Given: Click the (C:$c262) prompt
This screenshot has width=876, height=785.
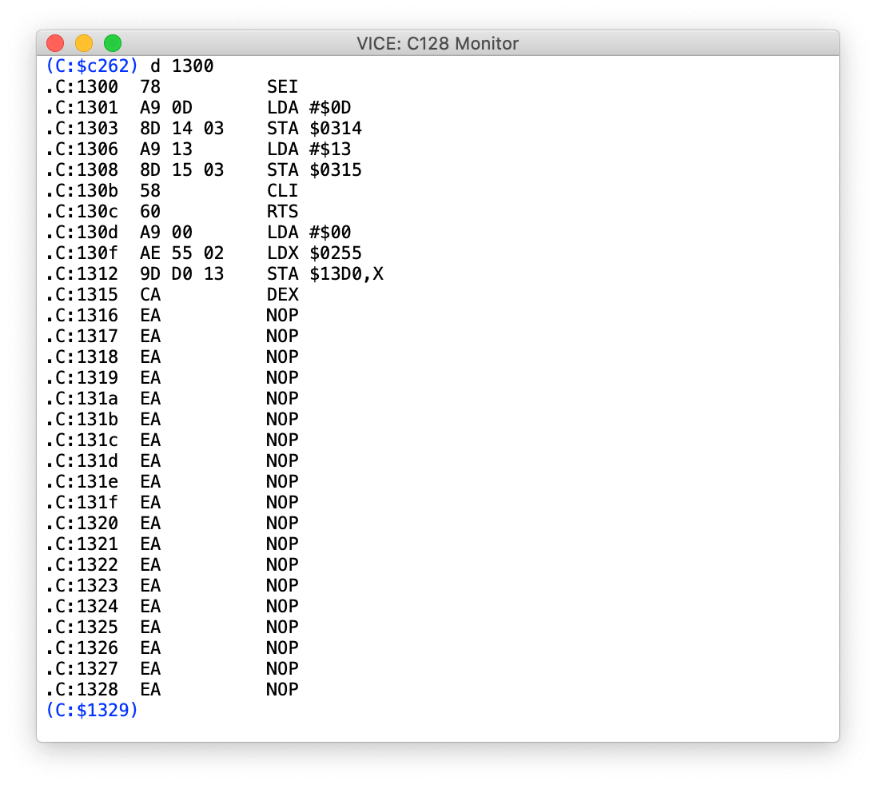Looking at the screenshot, I should pos(92,66).
